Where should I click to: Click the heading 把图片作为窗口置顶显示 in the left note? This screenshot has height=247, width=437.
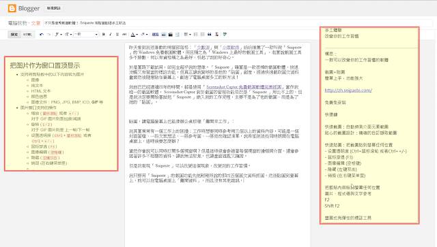click(45, 65)
